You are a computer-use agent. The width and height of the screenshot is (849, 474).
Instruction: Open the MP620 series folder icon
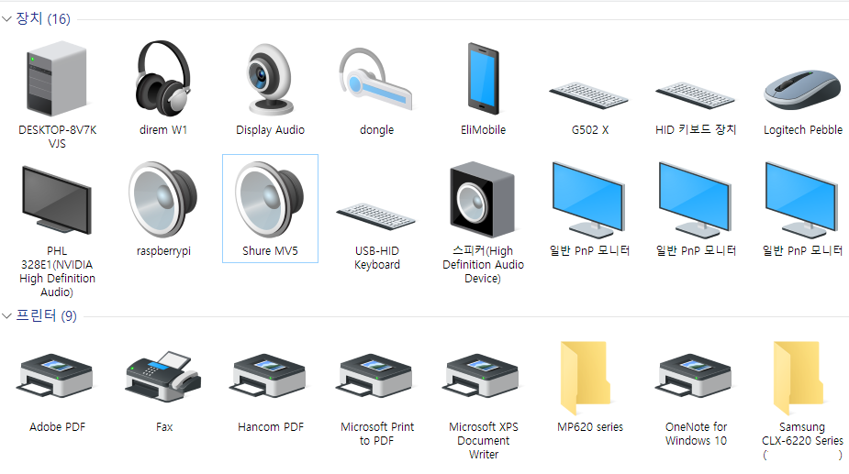point(586,377)
